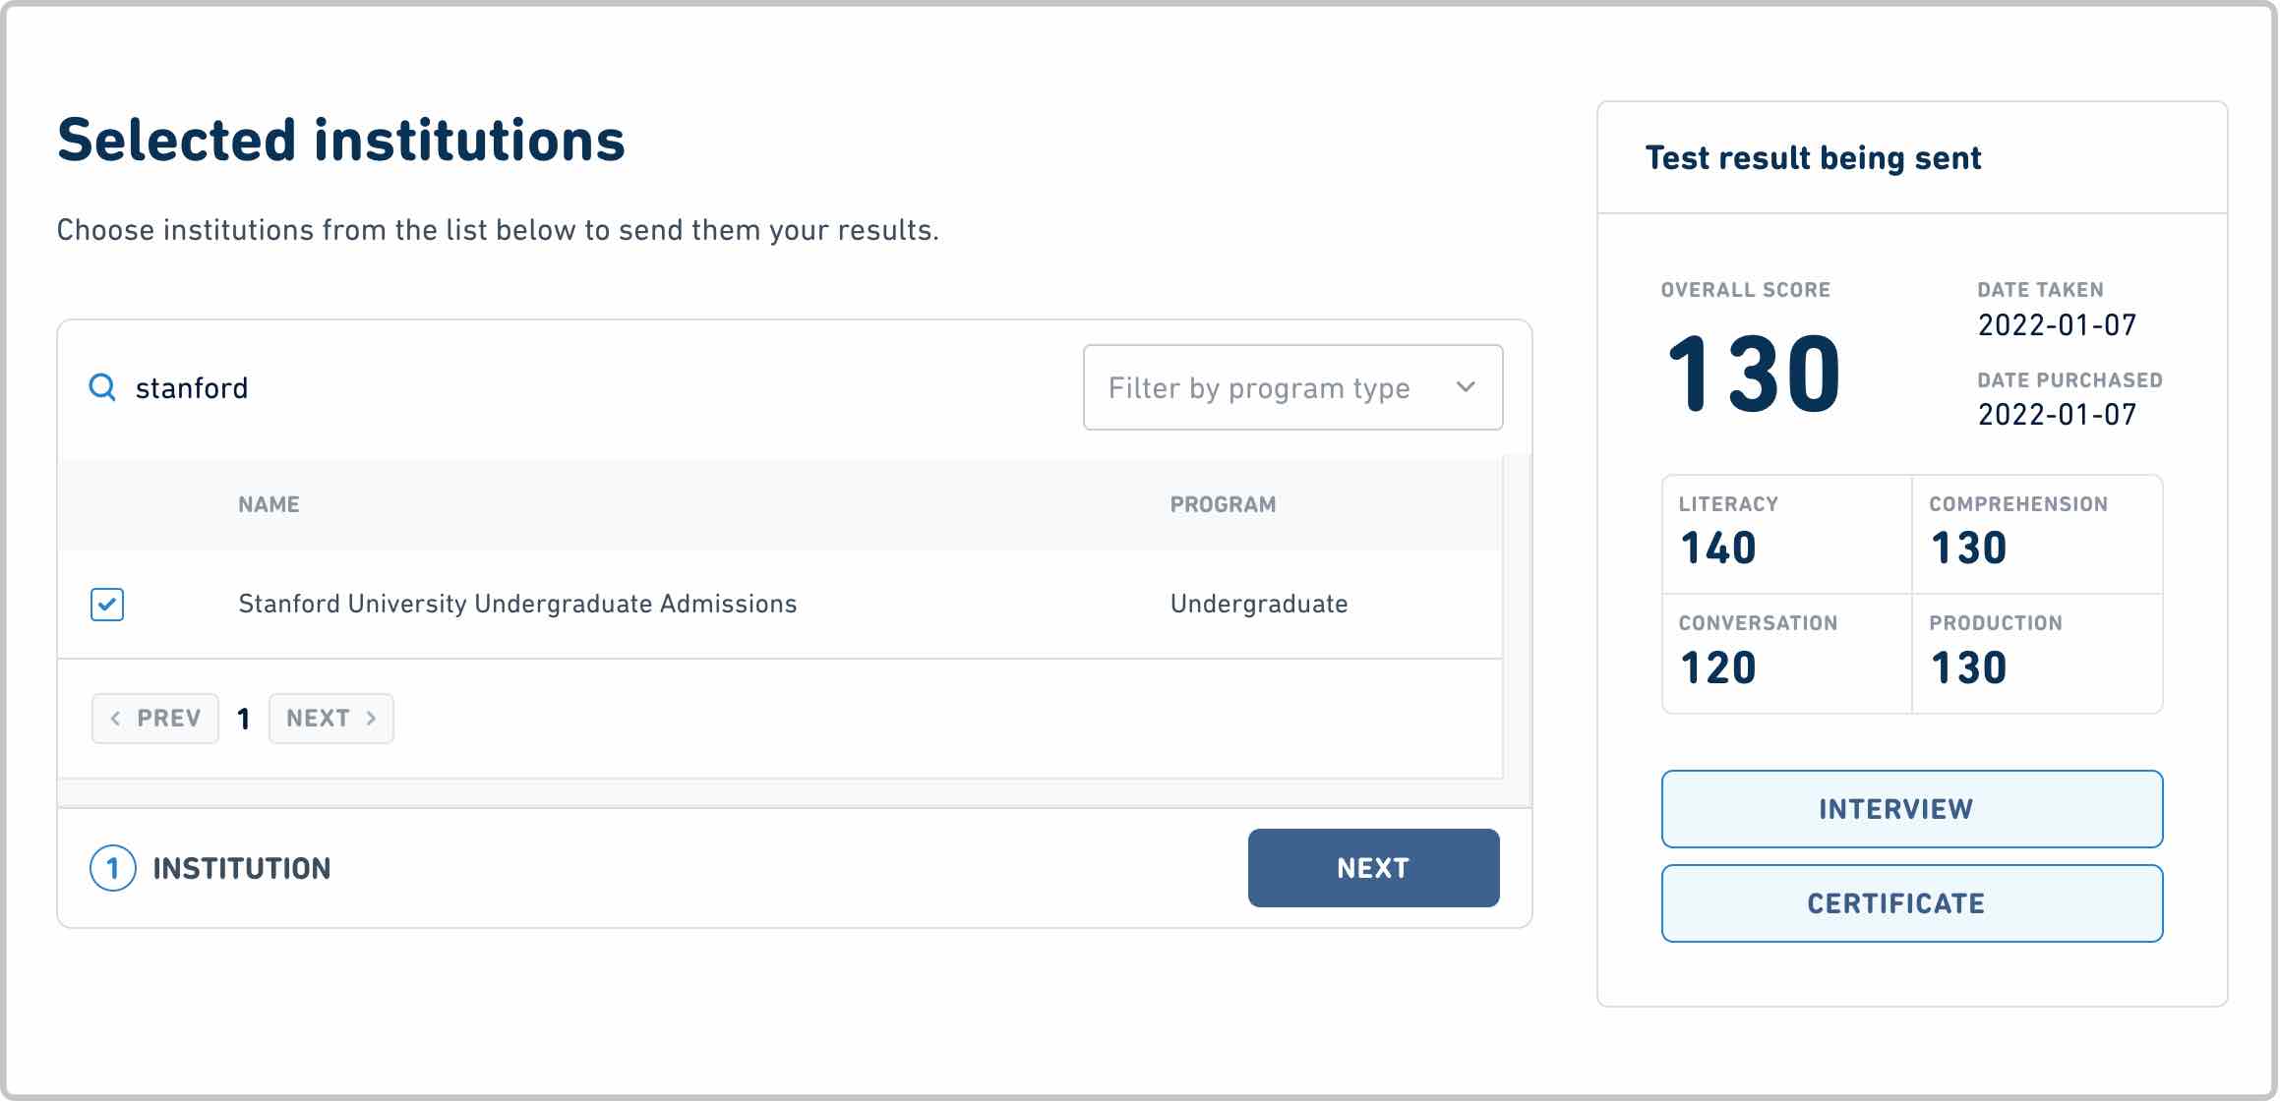The image size is (2280, 1101).
Task: Click the NEXT button to proceed
Action: (x=1373, y=867)
